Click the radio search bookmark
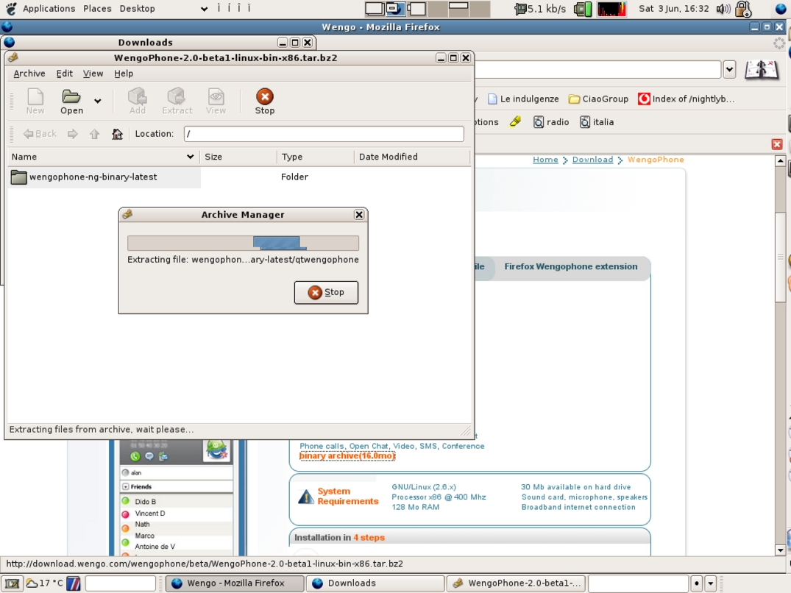791x593 pixels. coord(551,122)
